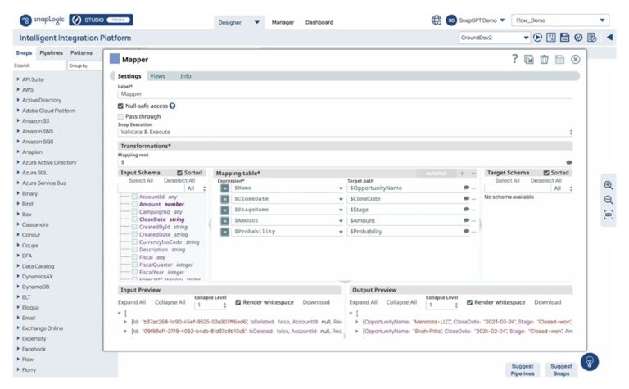Click the $OpportunityName target path field
The width and height of the screenshot is (629, 389).
point(401,188)
